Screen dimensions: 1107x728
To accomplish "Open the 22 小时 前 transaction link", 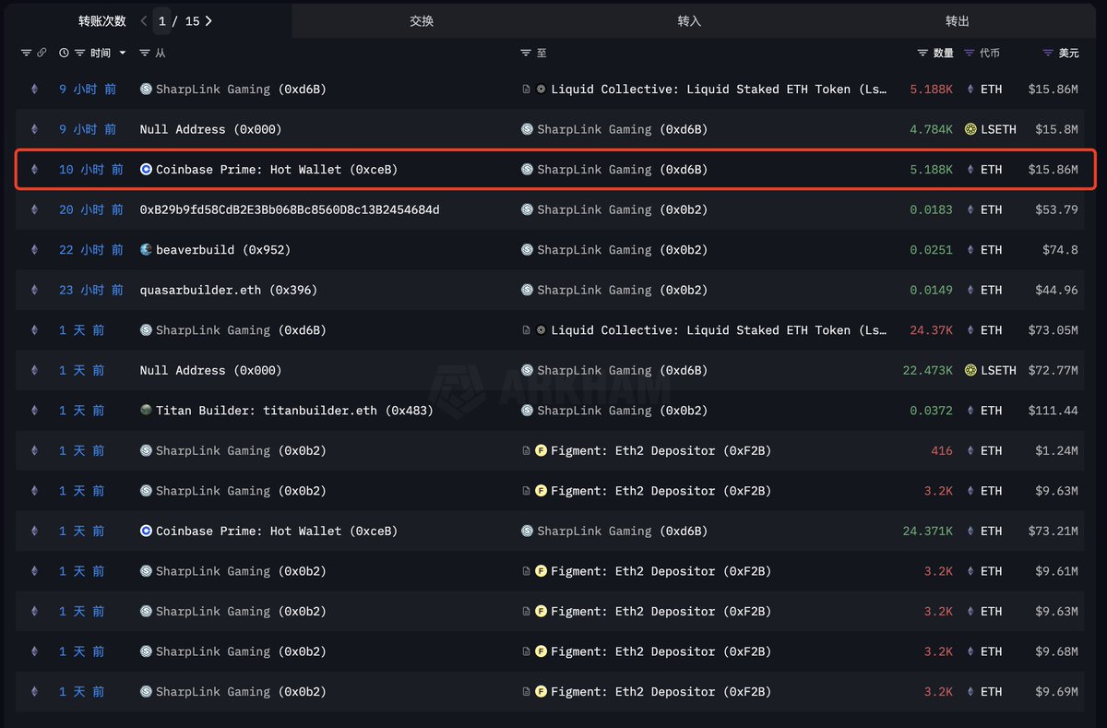I will tap(90, 250).
